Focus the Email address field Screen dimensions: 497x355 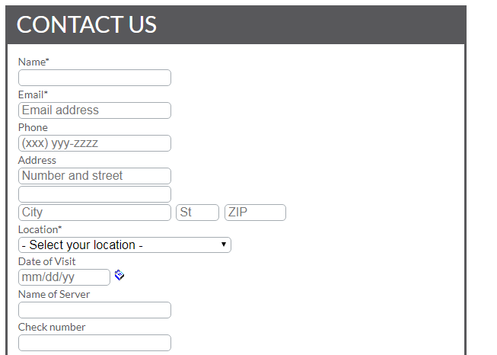tap(94, 110)
